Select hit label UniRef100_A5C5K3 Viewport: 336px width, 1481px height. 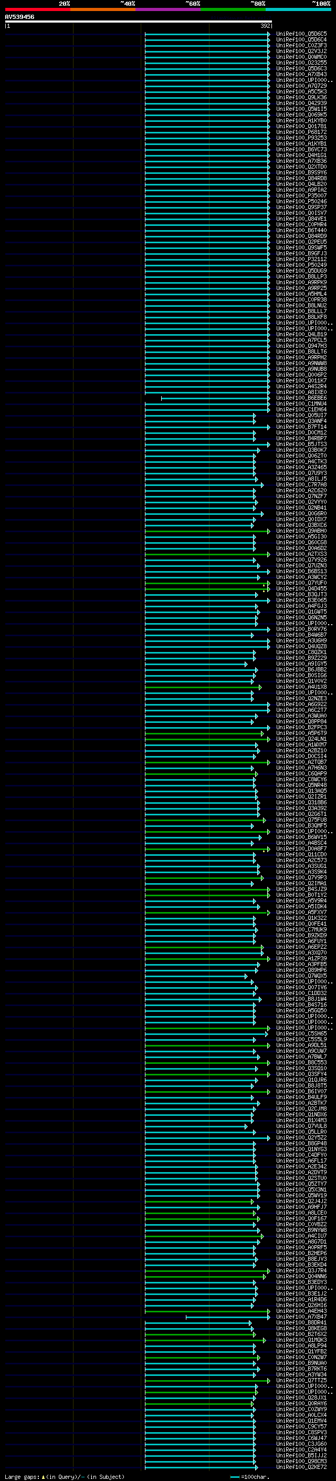coord(301,92)
